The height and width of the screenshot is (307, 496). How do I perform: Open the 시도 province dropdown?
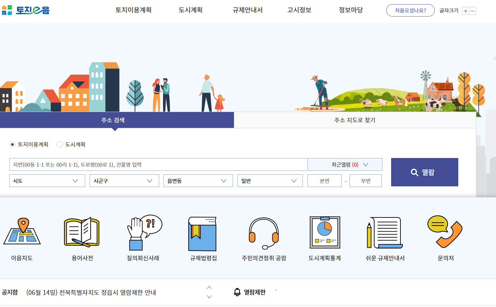pos(47,180)
